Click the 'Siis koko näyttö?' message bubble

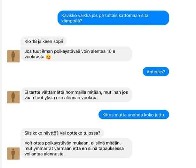pyautogui.click(x=62, y=133)
